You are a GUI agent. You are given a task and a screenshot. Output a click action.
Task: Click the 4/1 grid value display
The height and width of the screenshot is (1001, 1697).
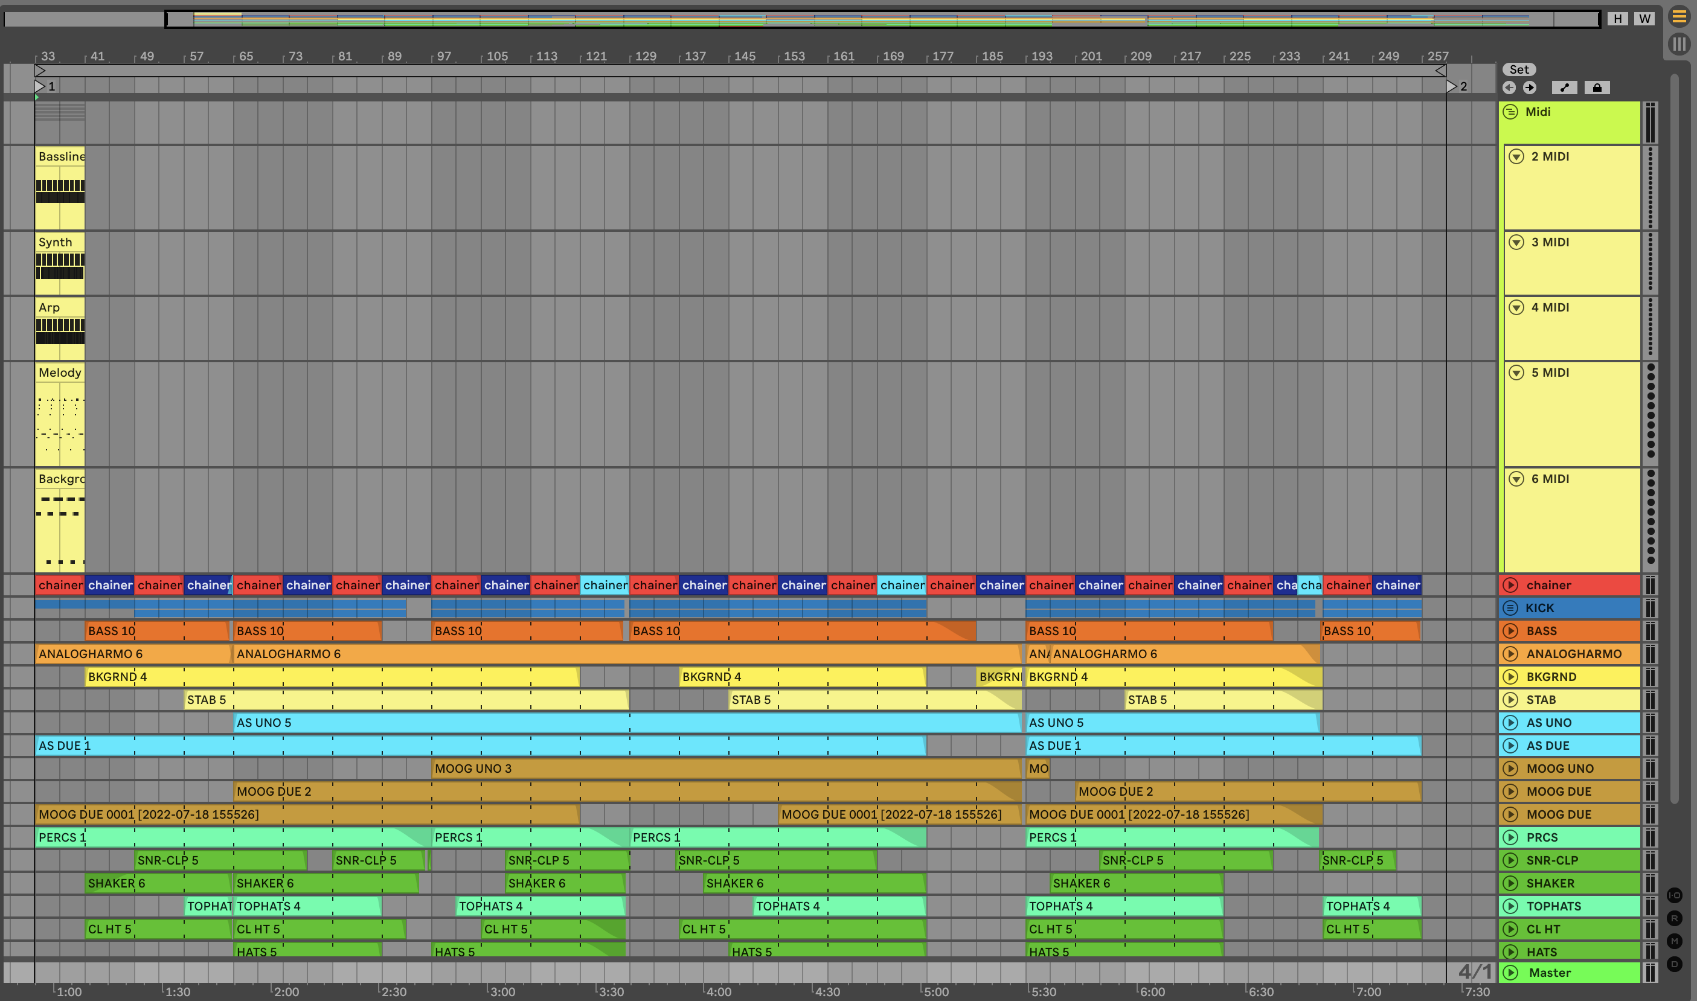[x=1475, y=972]
